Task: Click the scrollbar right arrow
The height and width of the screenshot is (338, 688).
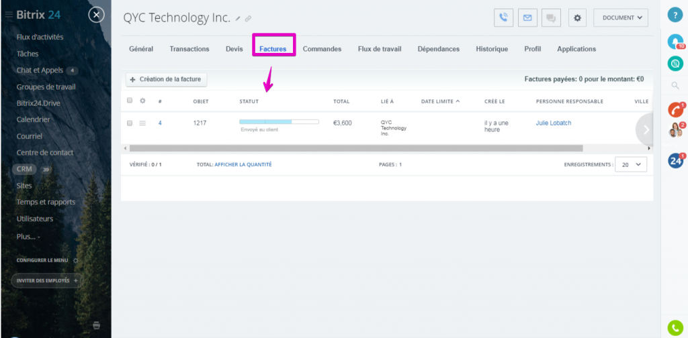Action: click(650, 148)
